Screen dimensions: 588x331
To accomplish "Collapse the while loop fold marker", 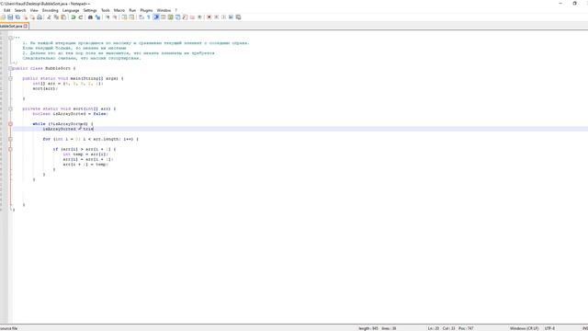I will point(10,124).
